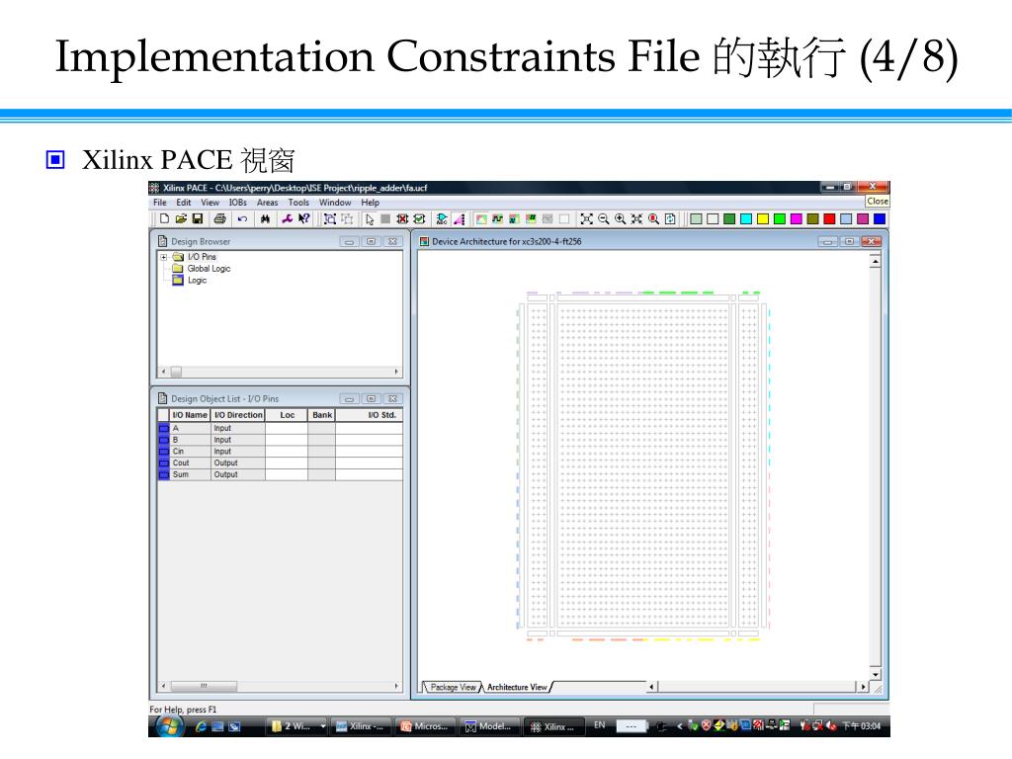Click the wrench tool icon

tap(288, 218)
